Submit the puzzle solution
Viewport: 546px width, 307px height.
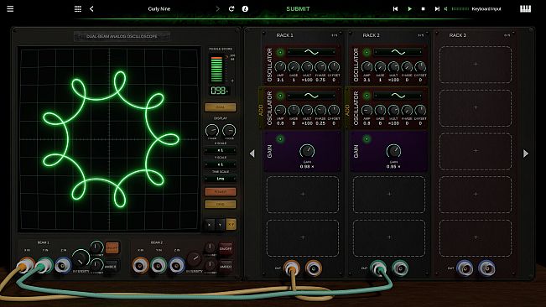(x=298, y=8)
